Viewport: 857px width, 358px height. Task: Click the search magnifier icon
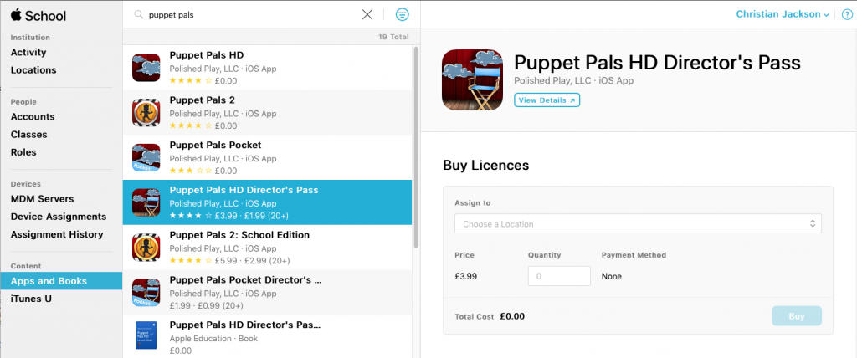139,15
